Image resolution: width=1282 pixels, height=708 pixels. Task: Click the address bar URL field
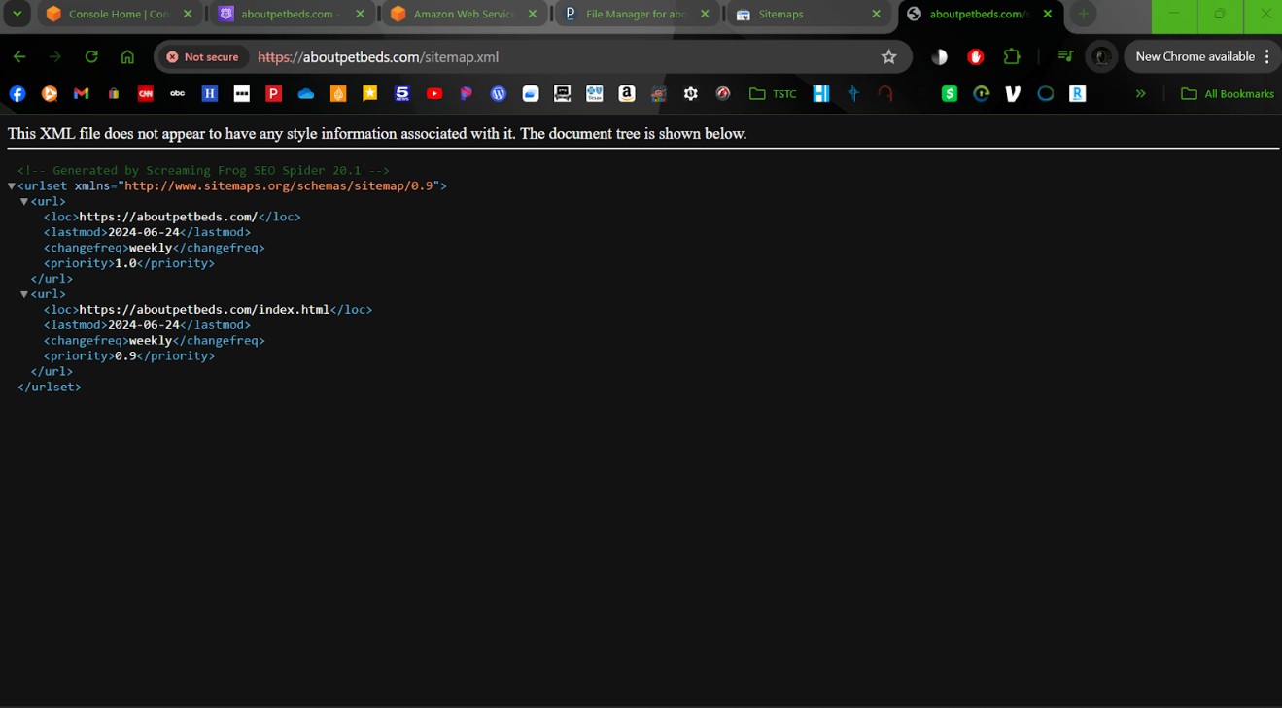tap(564, 57)
